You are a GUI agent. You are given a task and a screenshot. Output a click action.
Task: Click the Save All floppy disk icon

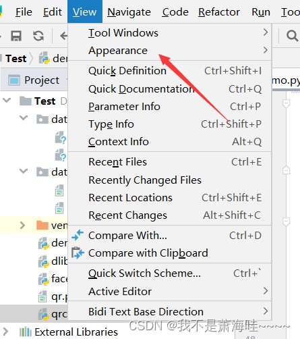[16, 36]
